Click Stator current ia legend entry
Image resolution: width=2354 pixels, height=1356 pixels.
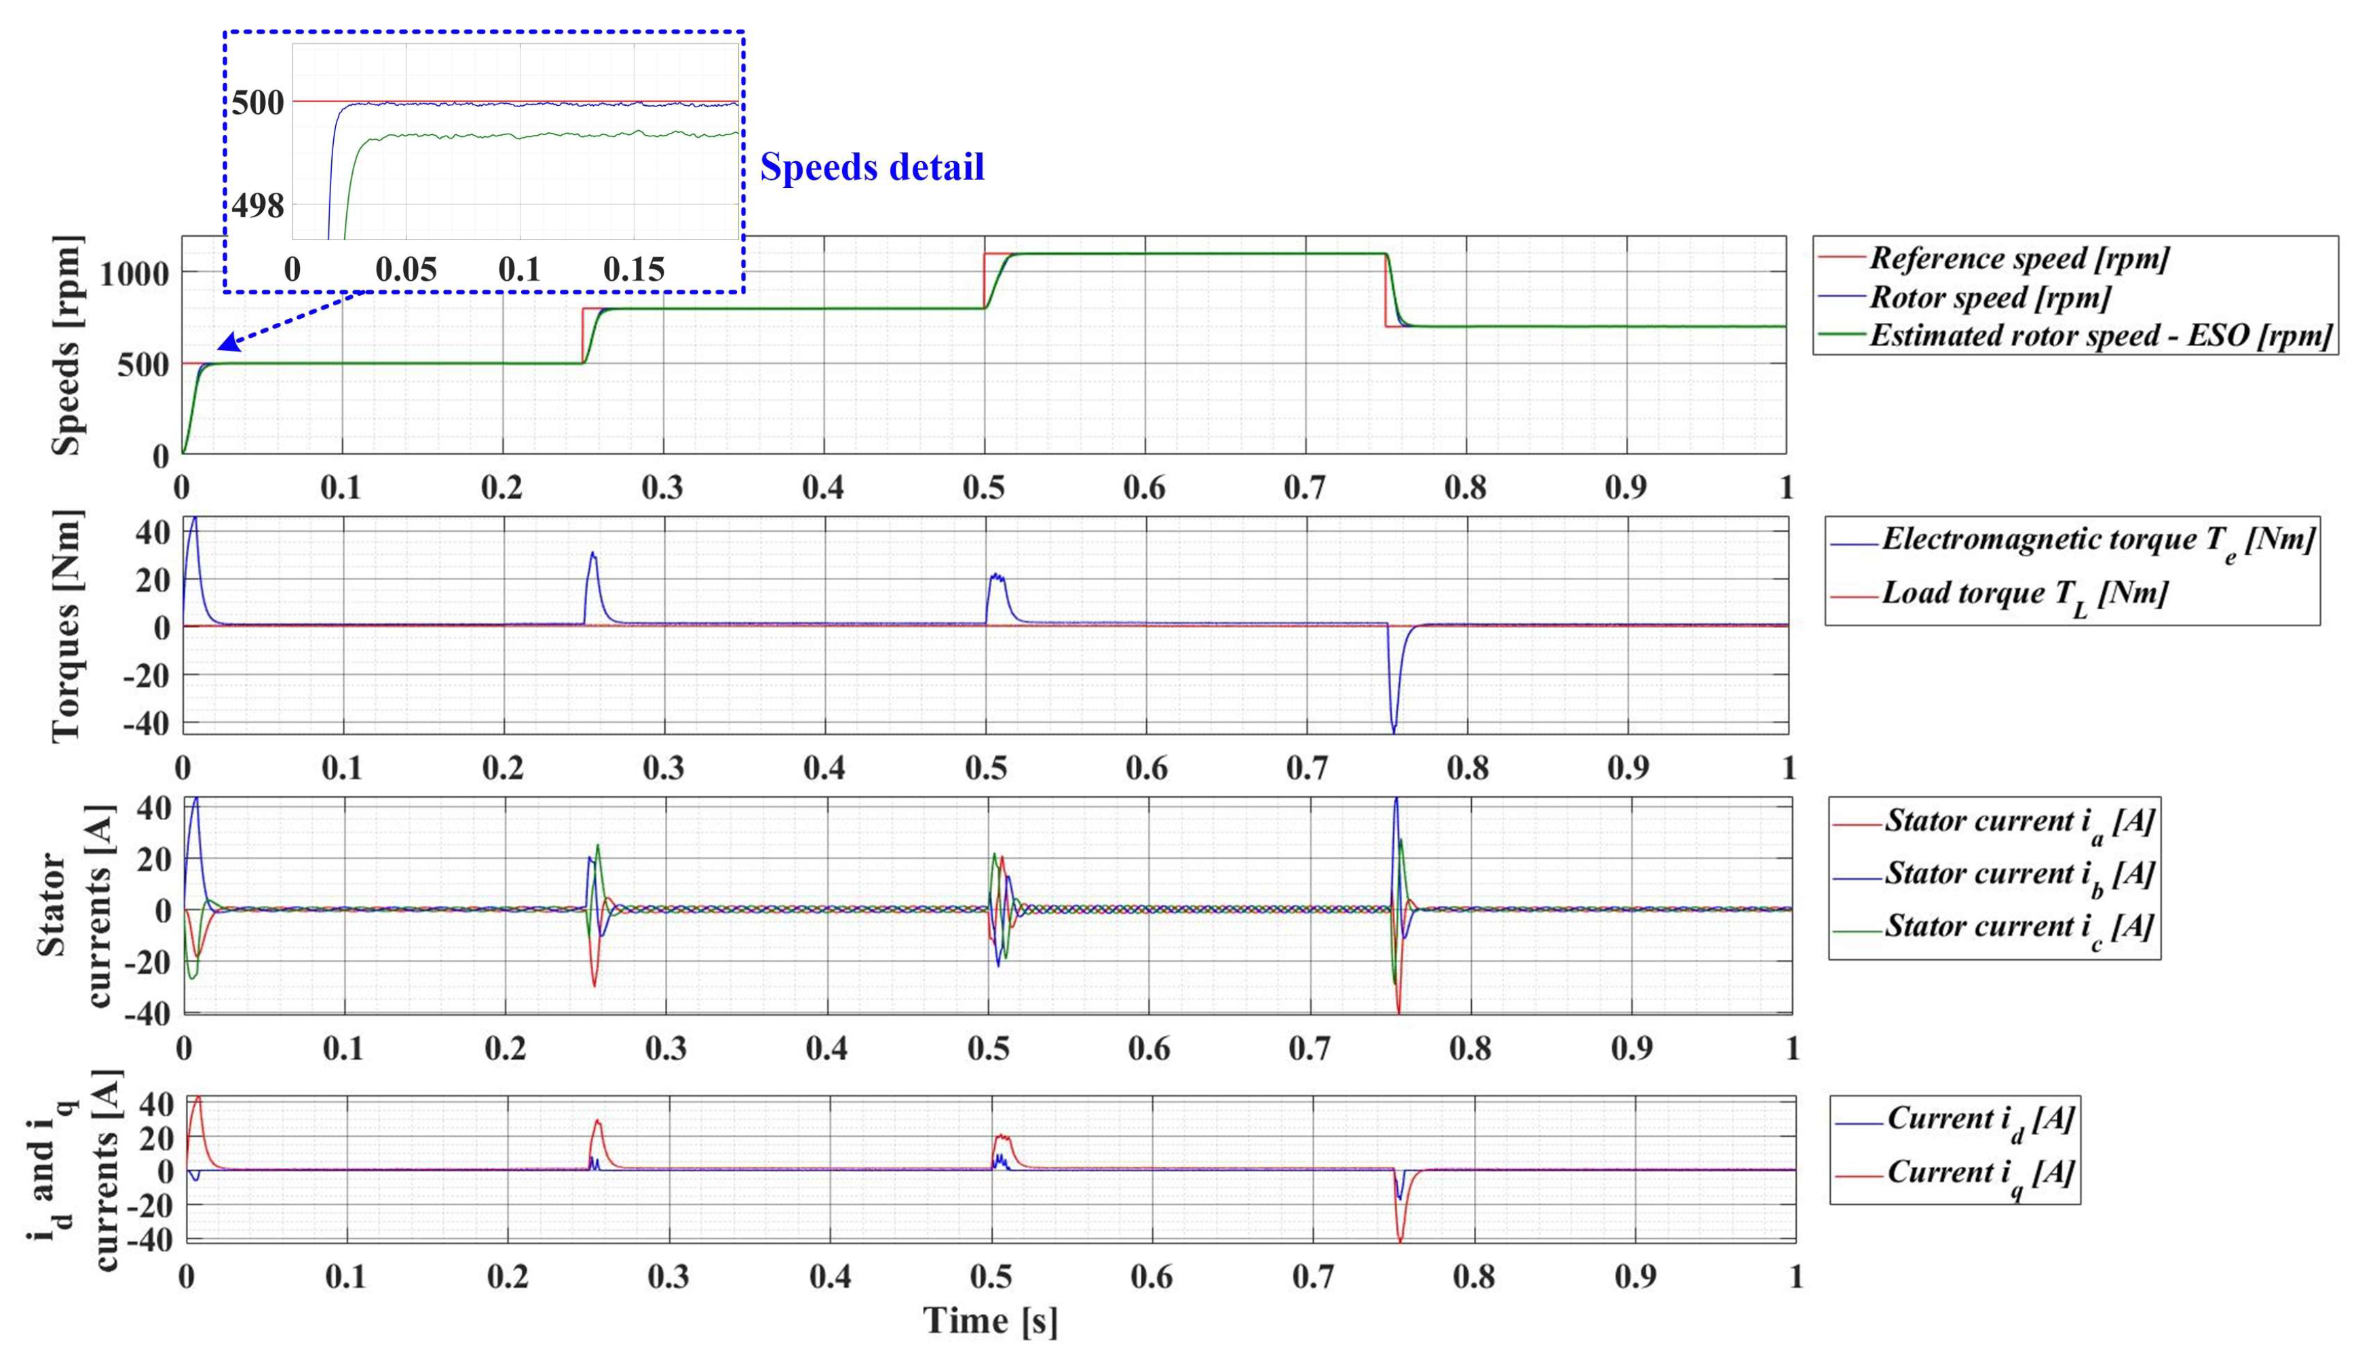pos(2019,821)
